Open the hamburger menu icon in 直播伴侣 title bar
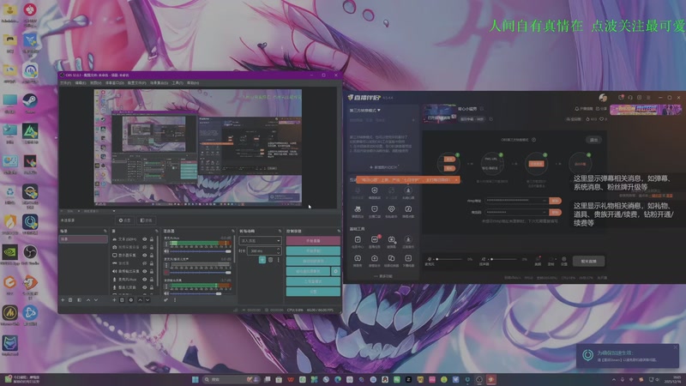The image size is (686, 386). 648,97
